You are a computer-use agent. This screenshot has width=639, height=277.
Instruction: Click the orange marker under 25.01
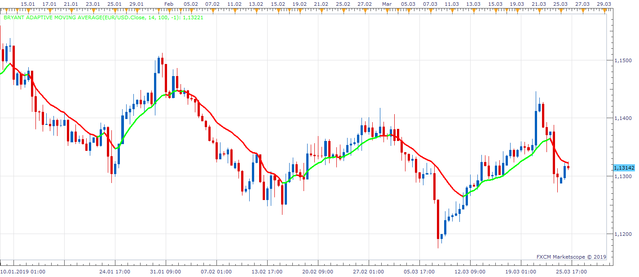[115, 10]
